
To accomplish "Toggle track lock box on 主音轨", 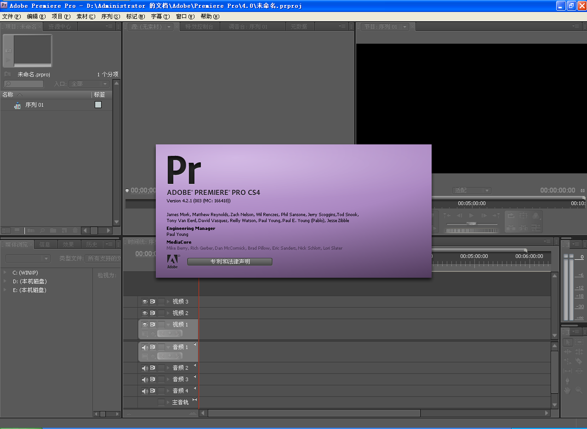I will click(x=161, y=402).
